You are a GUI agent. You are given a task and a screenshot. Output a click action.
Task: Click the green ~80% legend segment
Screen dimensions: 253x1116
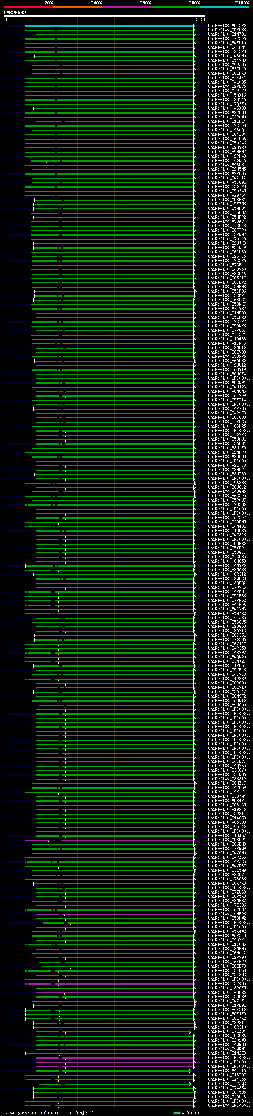[176, 7]
